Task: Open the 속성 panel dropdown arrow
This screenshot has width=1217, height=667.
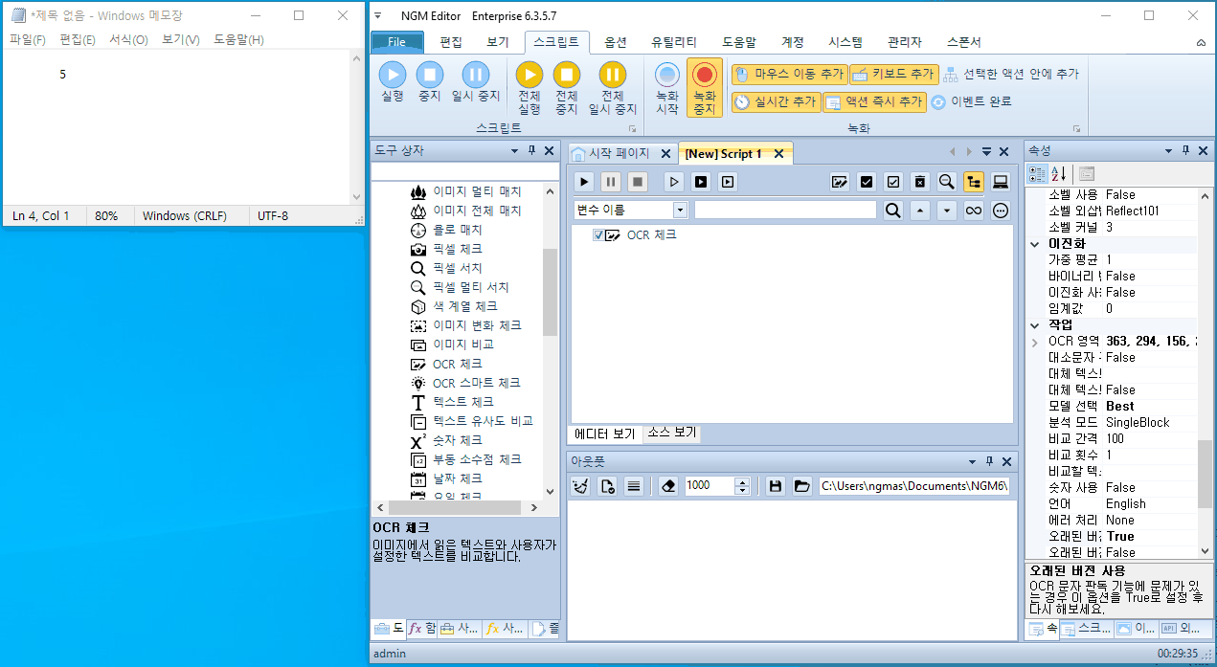Action: click(x=1168, y=151)
